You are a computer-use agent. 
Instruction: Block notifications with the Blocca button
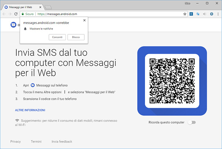76,37
